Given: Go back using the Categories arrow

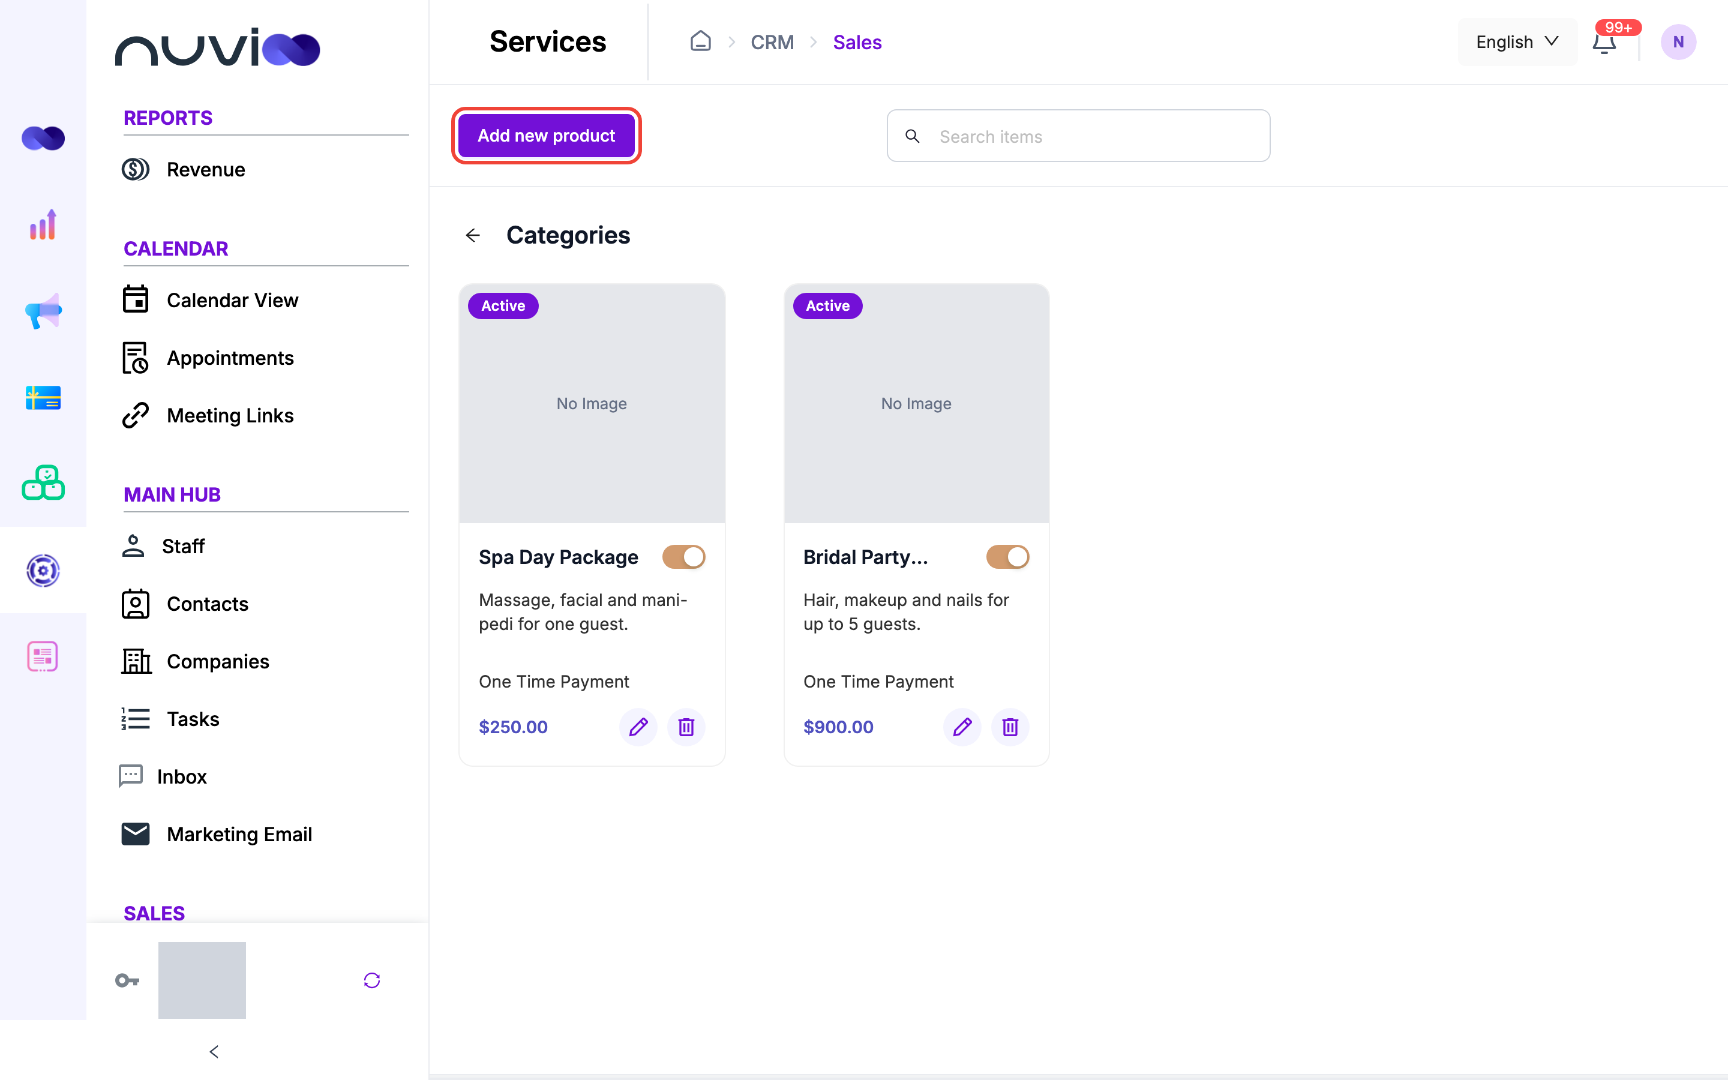Looking at the screenshot, I should [x=473, y=235].
